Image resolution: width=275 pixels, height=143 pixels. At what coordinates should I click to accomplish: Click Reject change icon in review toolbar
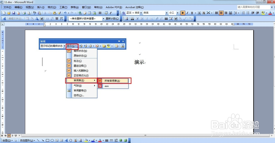[97, 46]
